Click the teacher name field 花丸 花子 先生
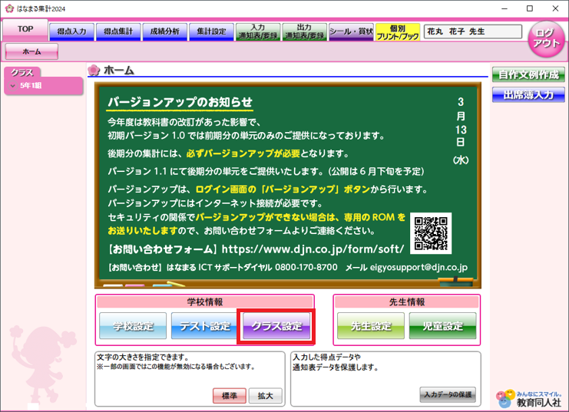Screen dimensions: 569x412 click(x=473, y=31)
